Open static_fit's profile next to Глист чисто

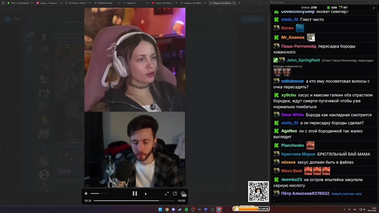click(x=290, y=20)
